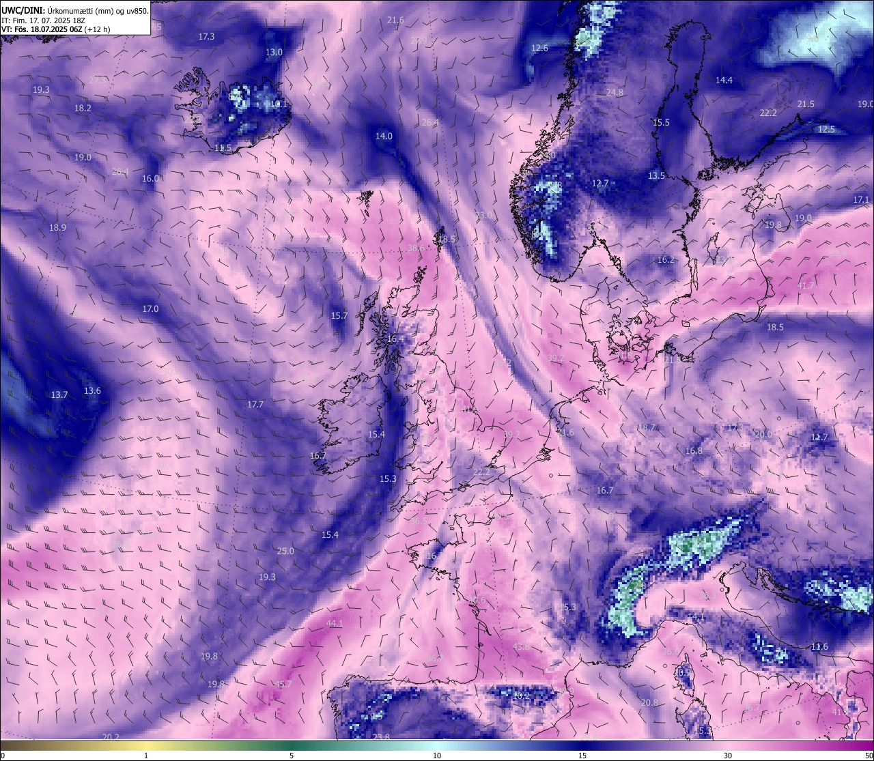Select the '18.2' value west of Iceland
This screenshot has width=874, height=761.
click(83, 108)
